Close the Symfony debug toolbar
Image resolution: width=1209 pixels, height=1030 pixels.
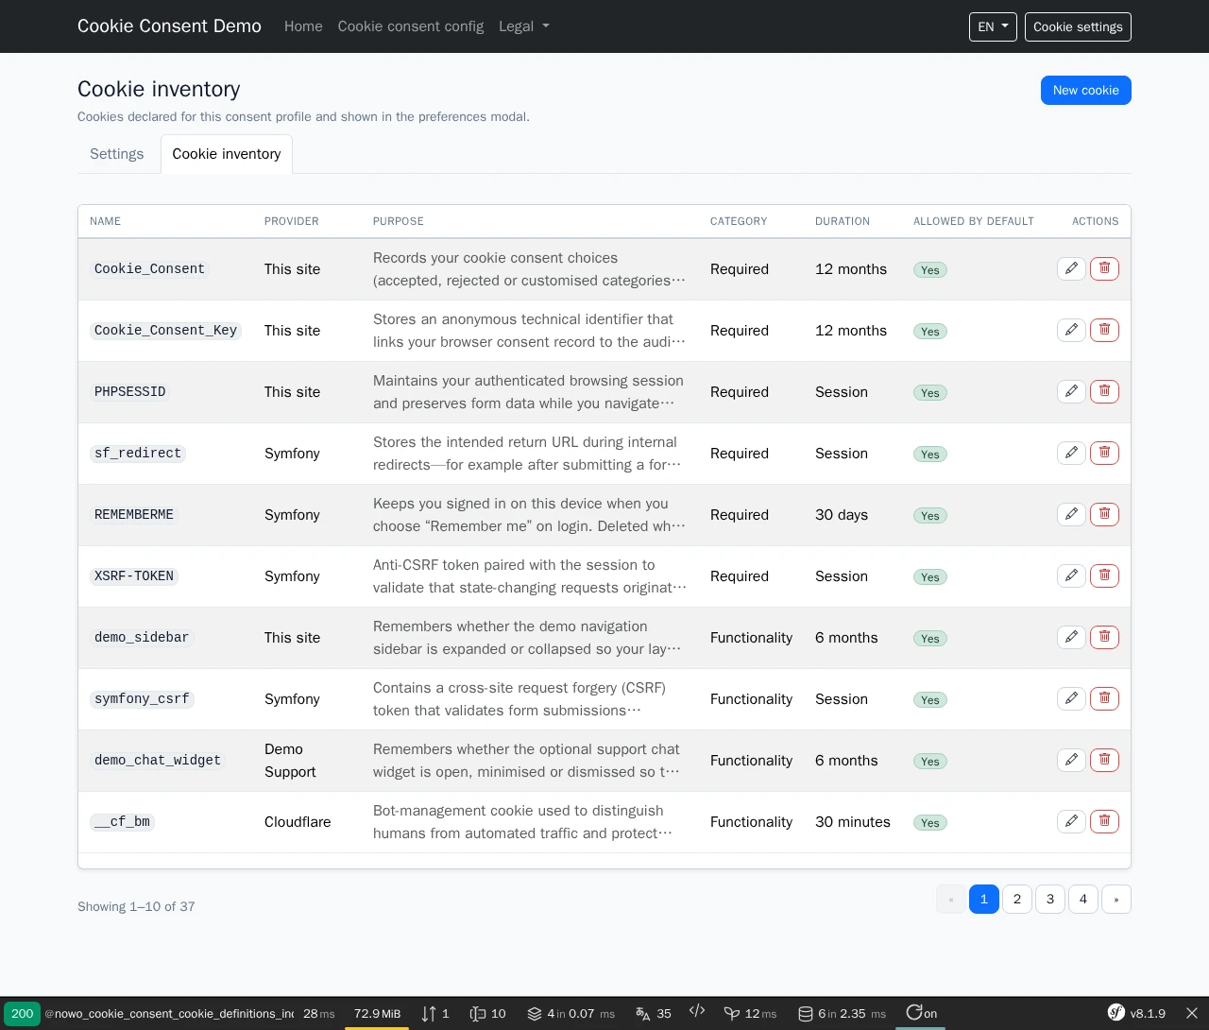pyautogui.click(x=1192, y=1013)
